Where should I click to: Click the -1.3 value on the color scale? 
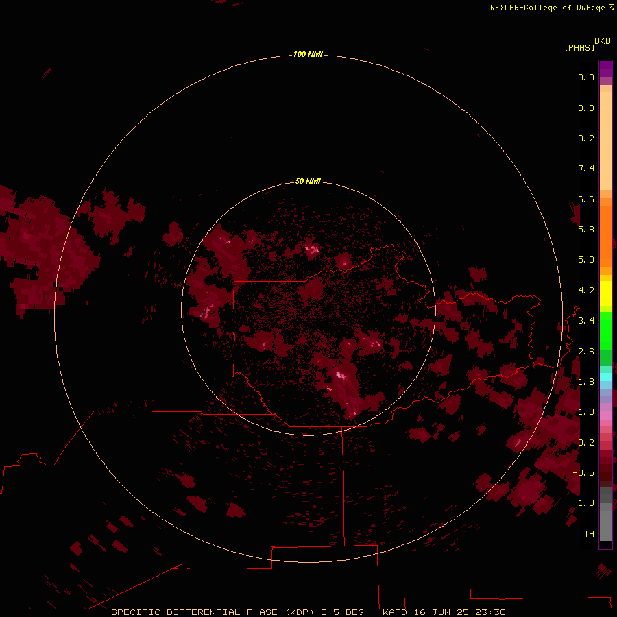(583, 503)
